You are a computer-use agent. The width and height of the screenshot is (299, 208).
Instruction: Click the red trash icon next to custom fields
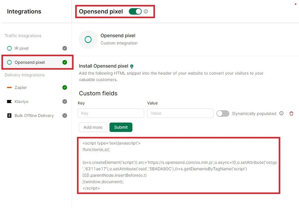coord(291,113)
